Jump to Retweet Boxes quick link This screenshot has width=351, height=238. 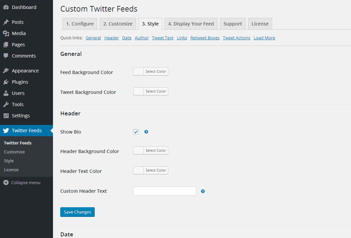pyautogui.click(x=205, y=38)
